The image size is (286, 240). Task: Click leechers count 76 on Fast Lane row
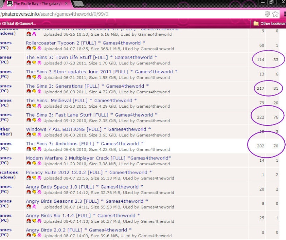[276, 117]
